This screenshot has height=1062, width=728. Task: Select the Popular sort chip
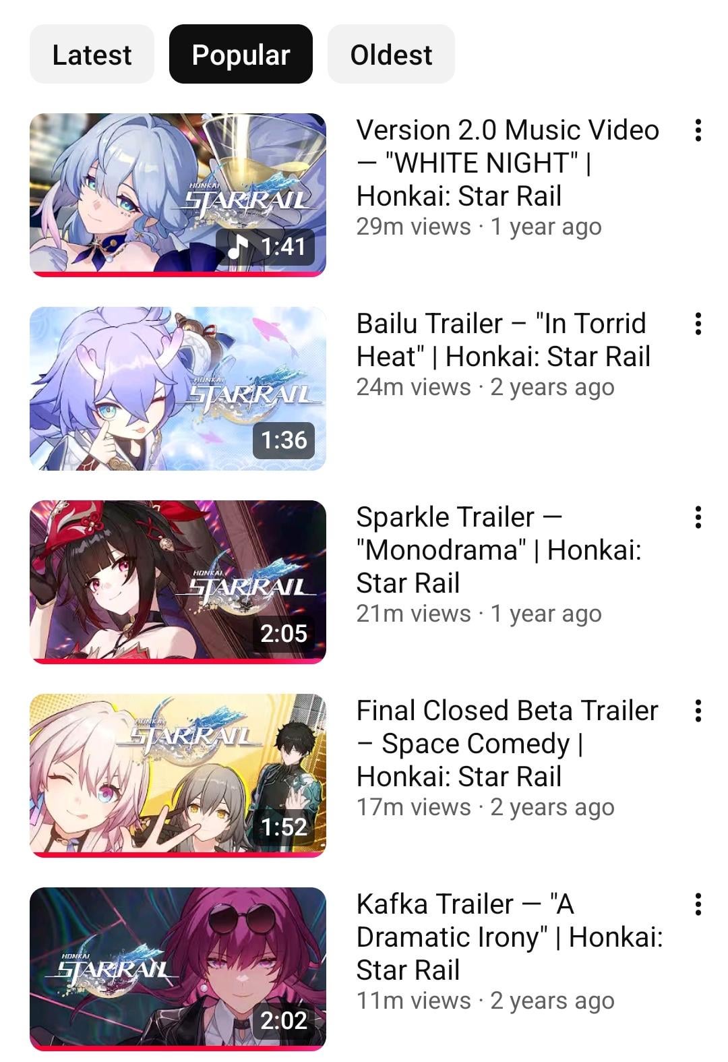coord(241,54)
